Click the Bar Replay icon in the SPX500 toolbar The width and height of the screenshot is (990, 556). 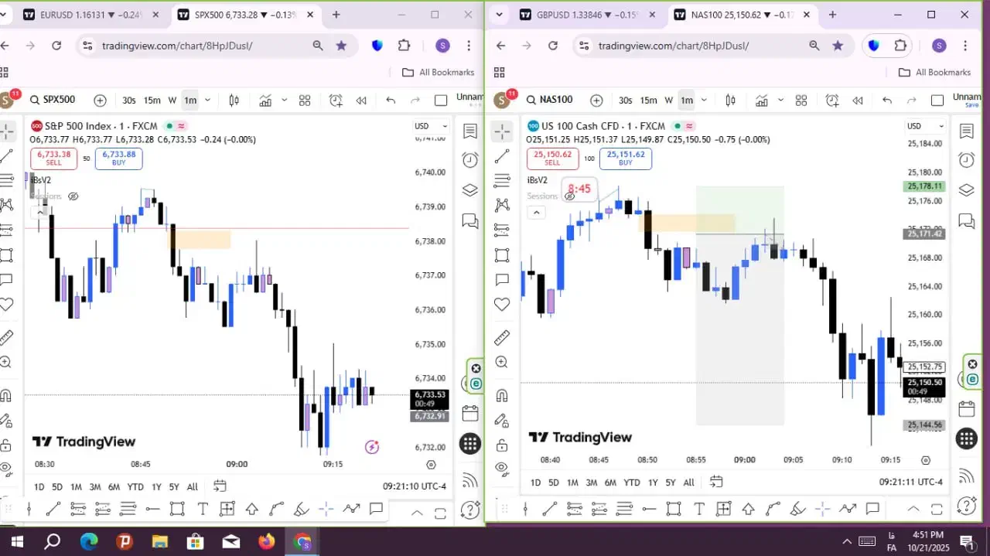(361, 101)
